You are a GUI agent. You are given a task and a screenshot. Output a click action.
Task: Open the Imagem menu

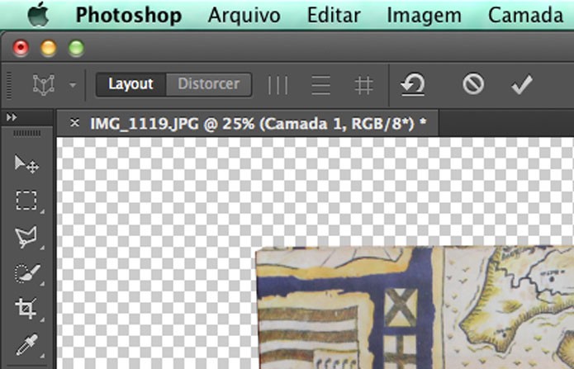click(424, 17)
